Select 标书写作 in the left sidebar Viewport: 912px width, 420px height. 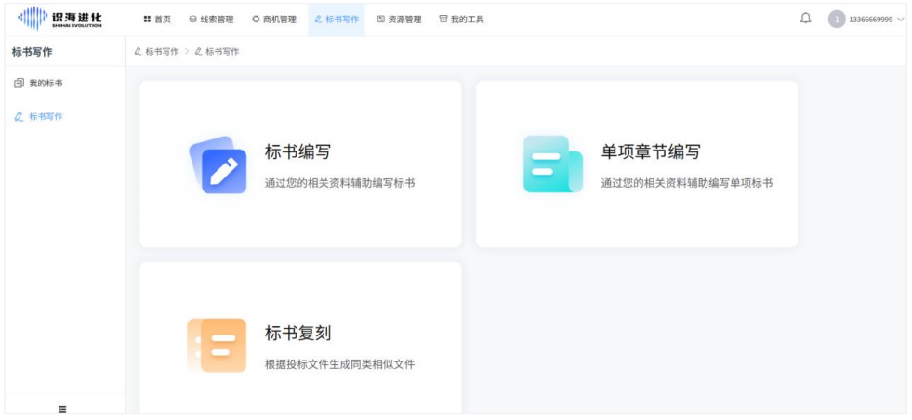click(45, 117)
